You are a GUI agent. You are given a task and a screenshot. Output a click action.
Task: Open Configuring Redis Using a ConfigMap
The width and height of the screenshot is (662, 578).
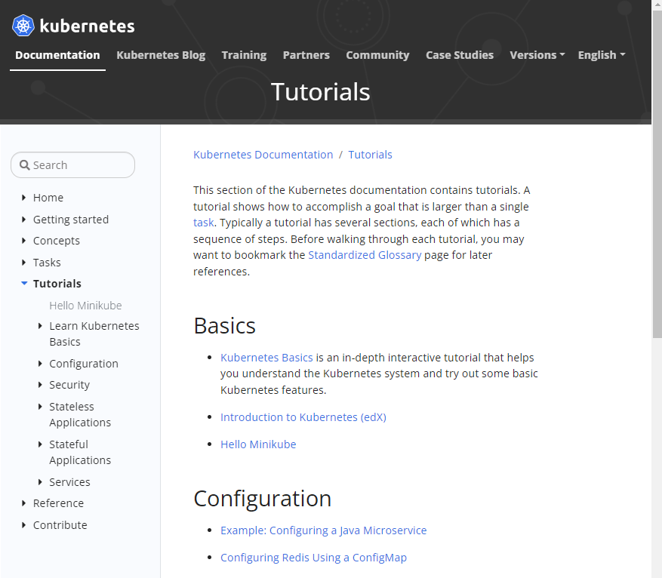tap(314, 558)
